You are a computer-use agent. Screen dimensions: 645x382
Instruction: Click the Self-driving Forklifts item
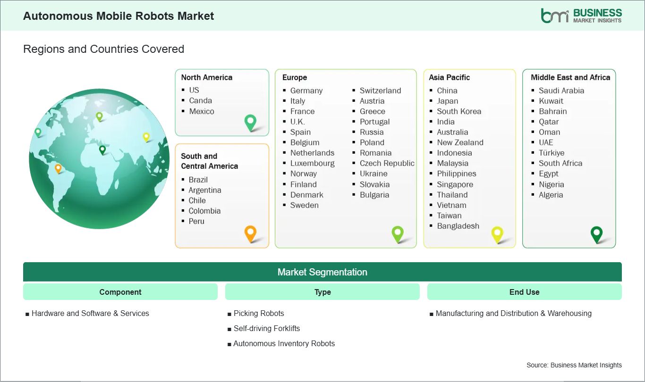pos(267,328)
